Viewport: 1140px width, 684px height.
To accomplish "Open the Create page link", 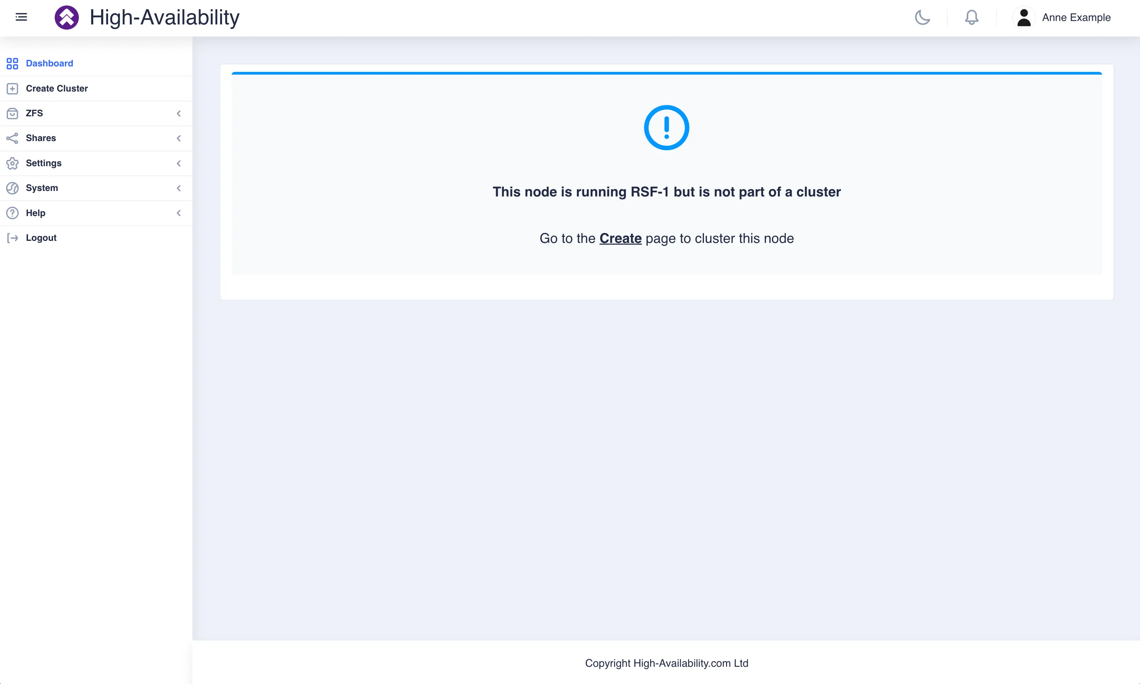I will point(620,238).
